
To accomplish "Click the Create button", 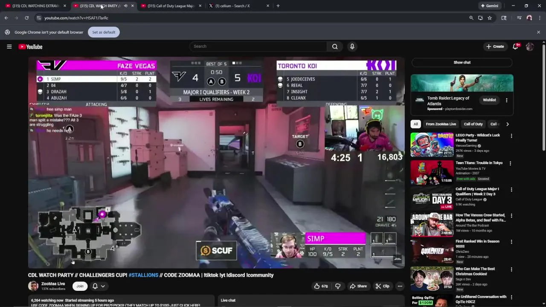I will tap(495, 46).
